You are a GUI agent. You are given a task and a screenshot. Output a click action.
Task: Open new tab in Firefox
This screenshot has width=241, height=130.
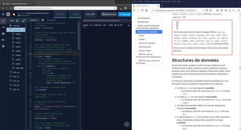pos(162,6)
